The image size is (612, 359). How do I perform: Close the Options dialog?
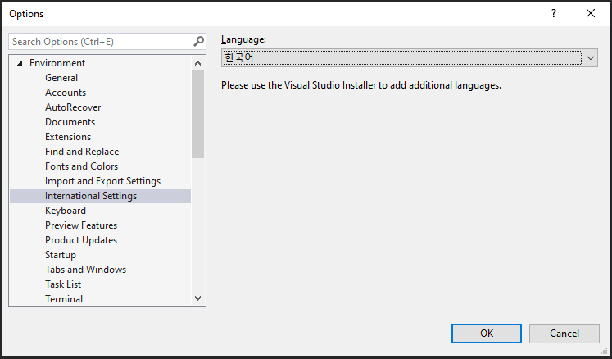591,14
